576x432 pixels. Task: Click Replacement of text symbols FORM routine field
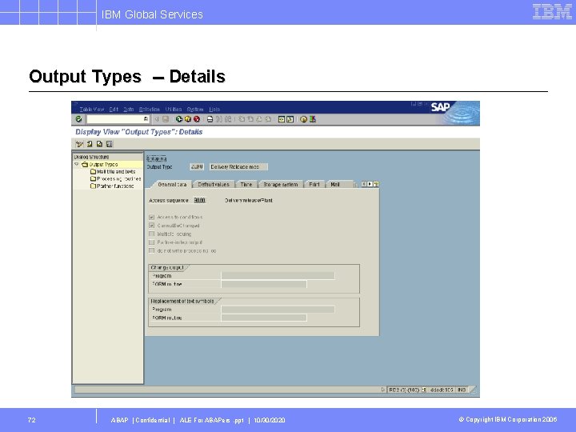point(264,318)
